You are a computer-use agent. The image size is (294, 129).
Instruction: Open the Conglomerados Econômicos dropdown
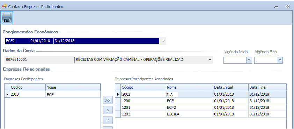(x=163, y=41)
